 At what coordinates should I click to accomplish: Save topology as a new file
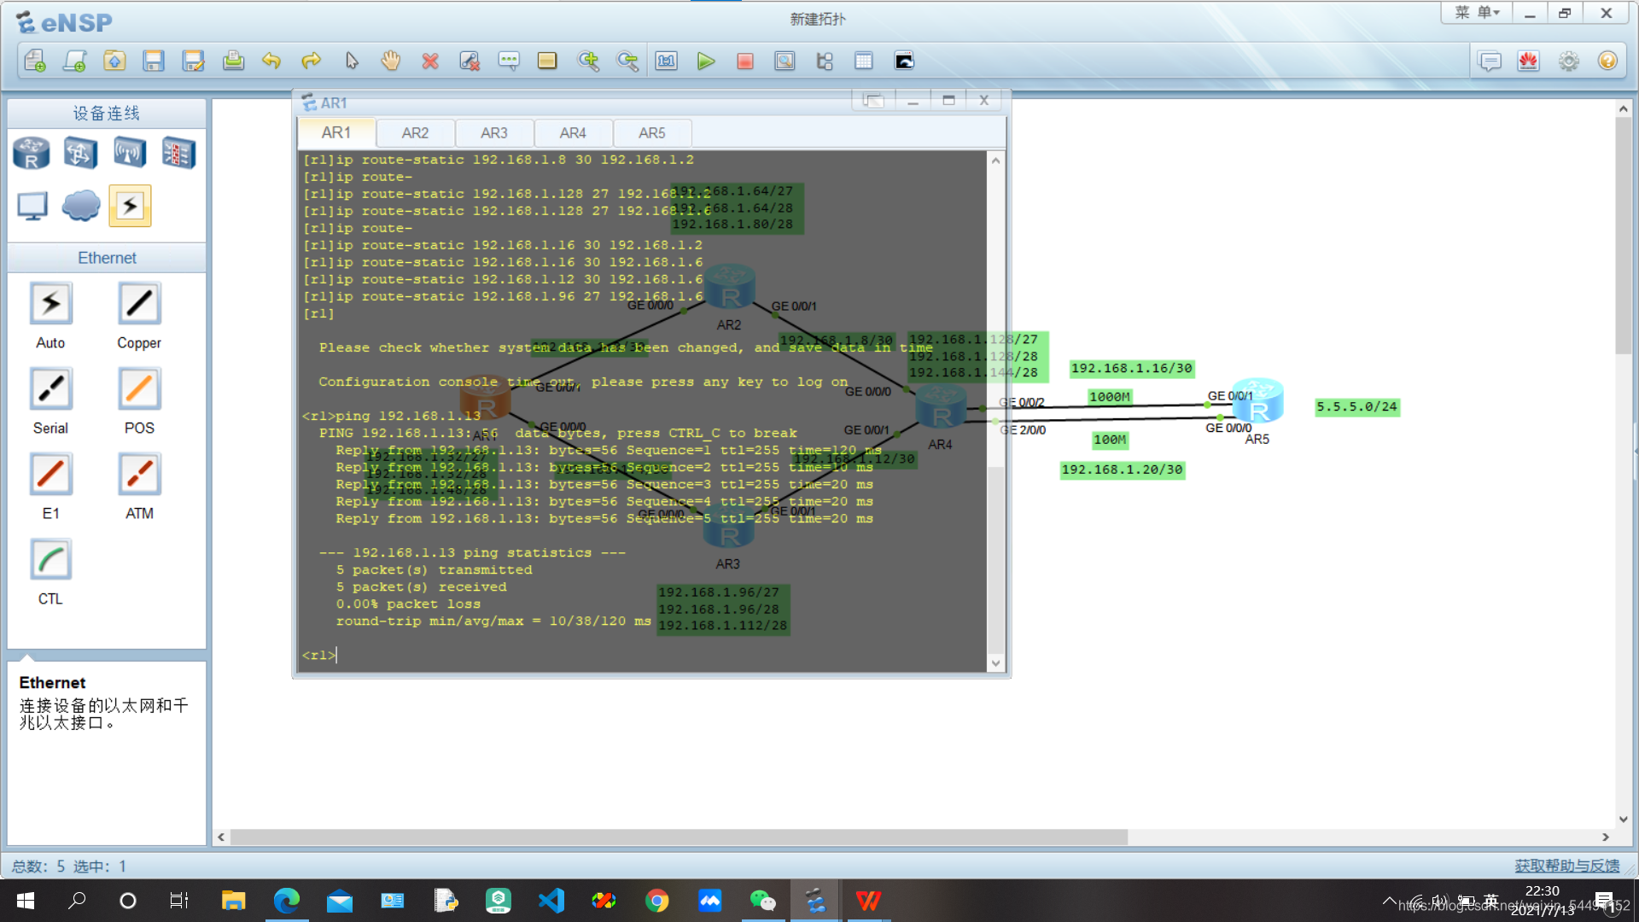click(x=194, y=61)
